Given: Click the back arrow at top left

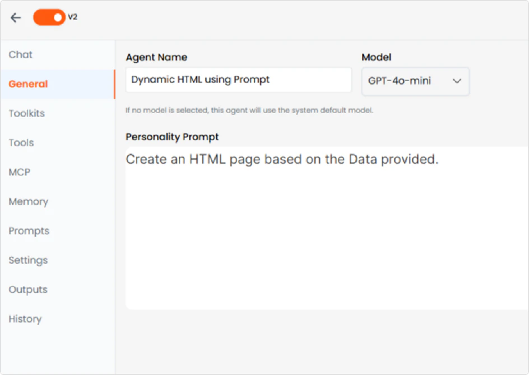Looking at the screenshot, I should click(x=15, y=17).
